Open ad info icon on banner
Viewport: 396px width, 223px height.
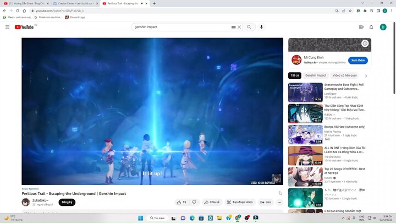[365, 43]
